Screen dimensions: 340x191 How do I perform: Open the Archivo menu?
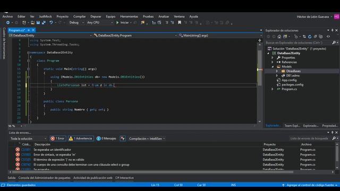click(x=7, y=16)
